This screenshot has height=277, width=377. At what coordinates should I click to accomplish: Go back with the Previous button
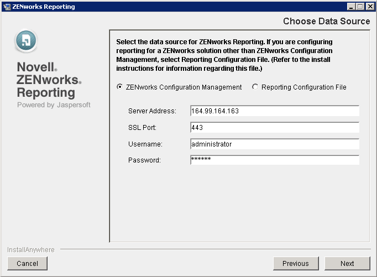tap(296, 264)
